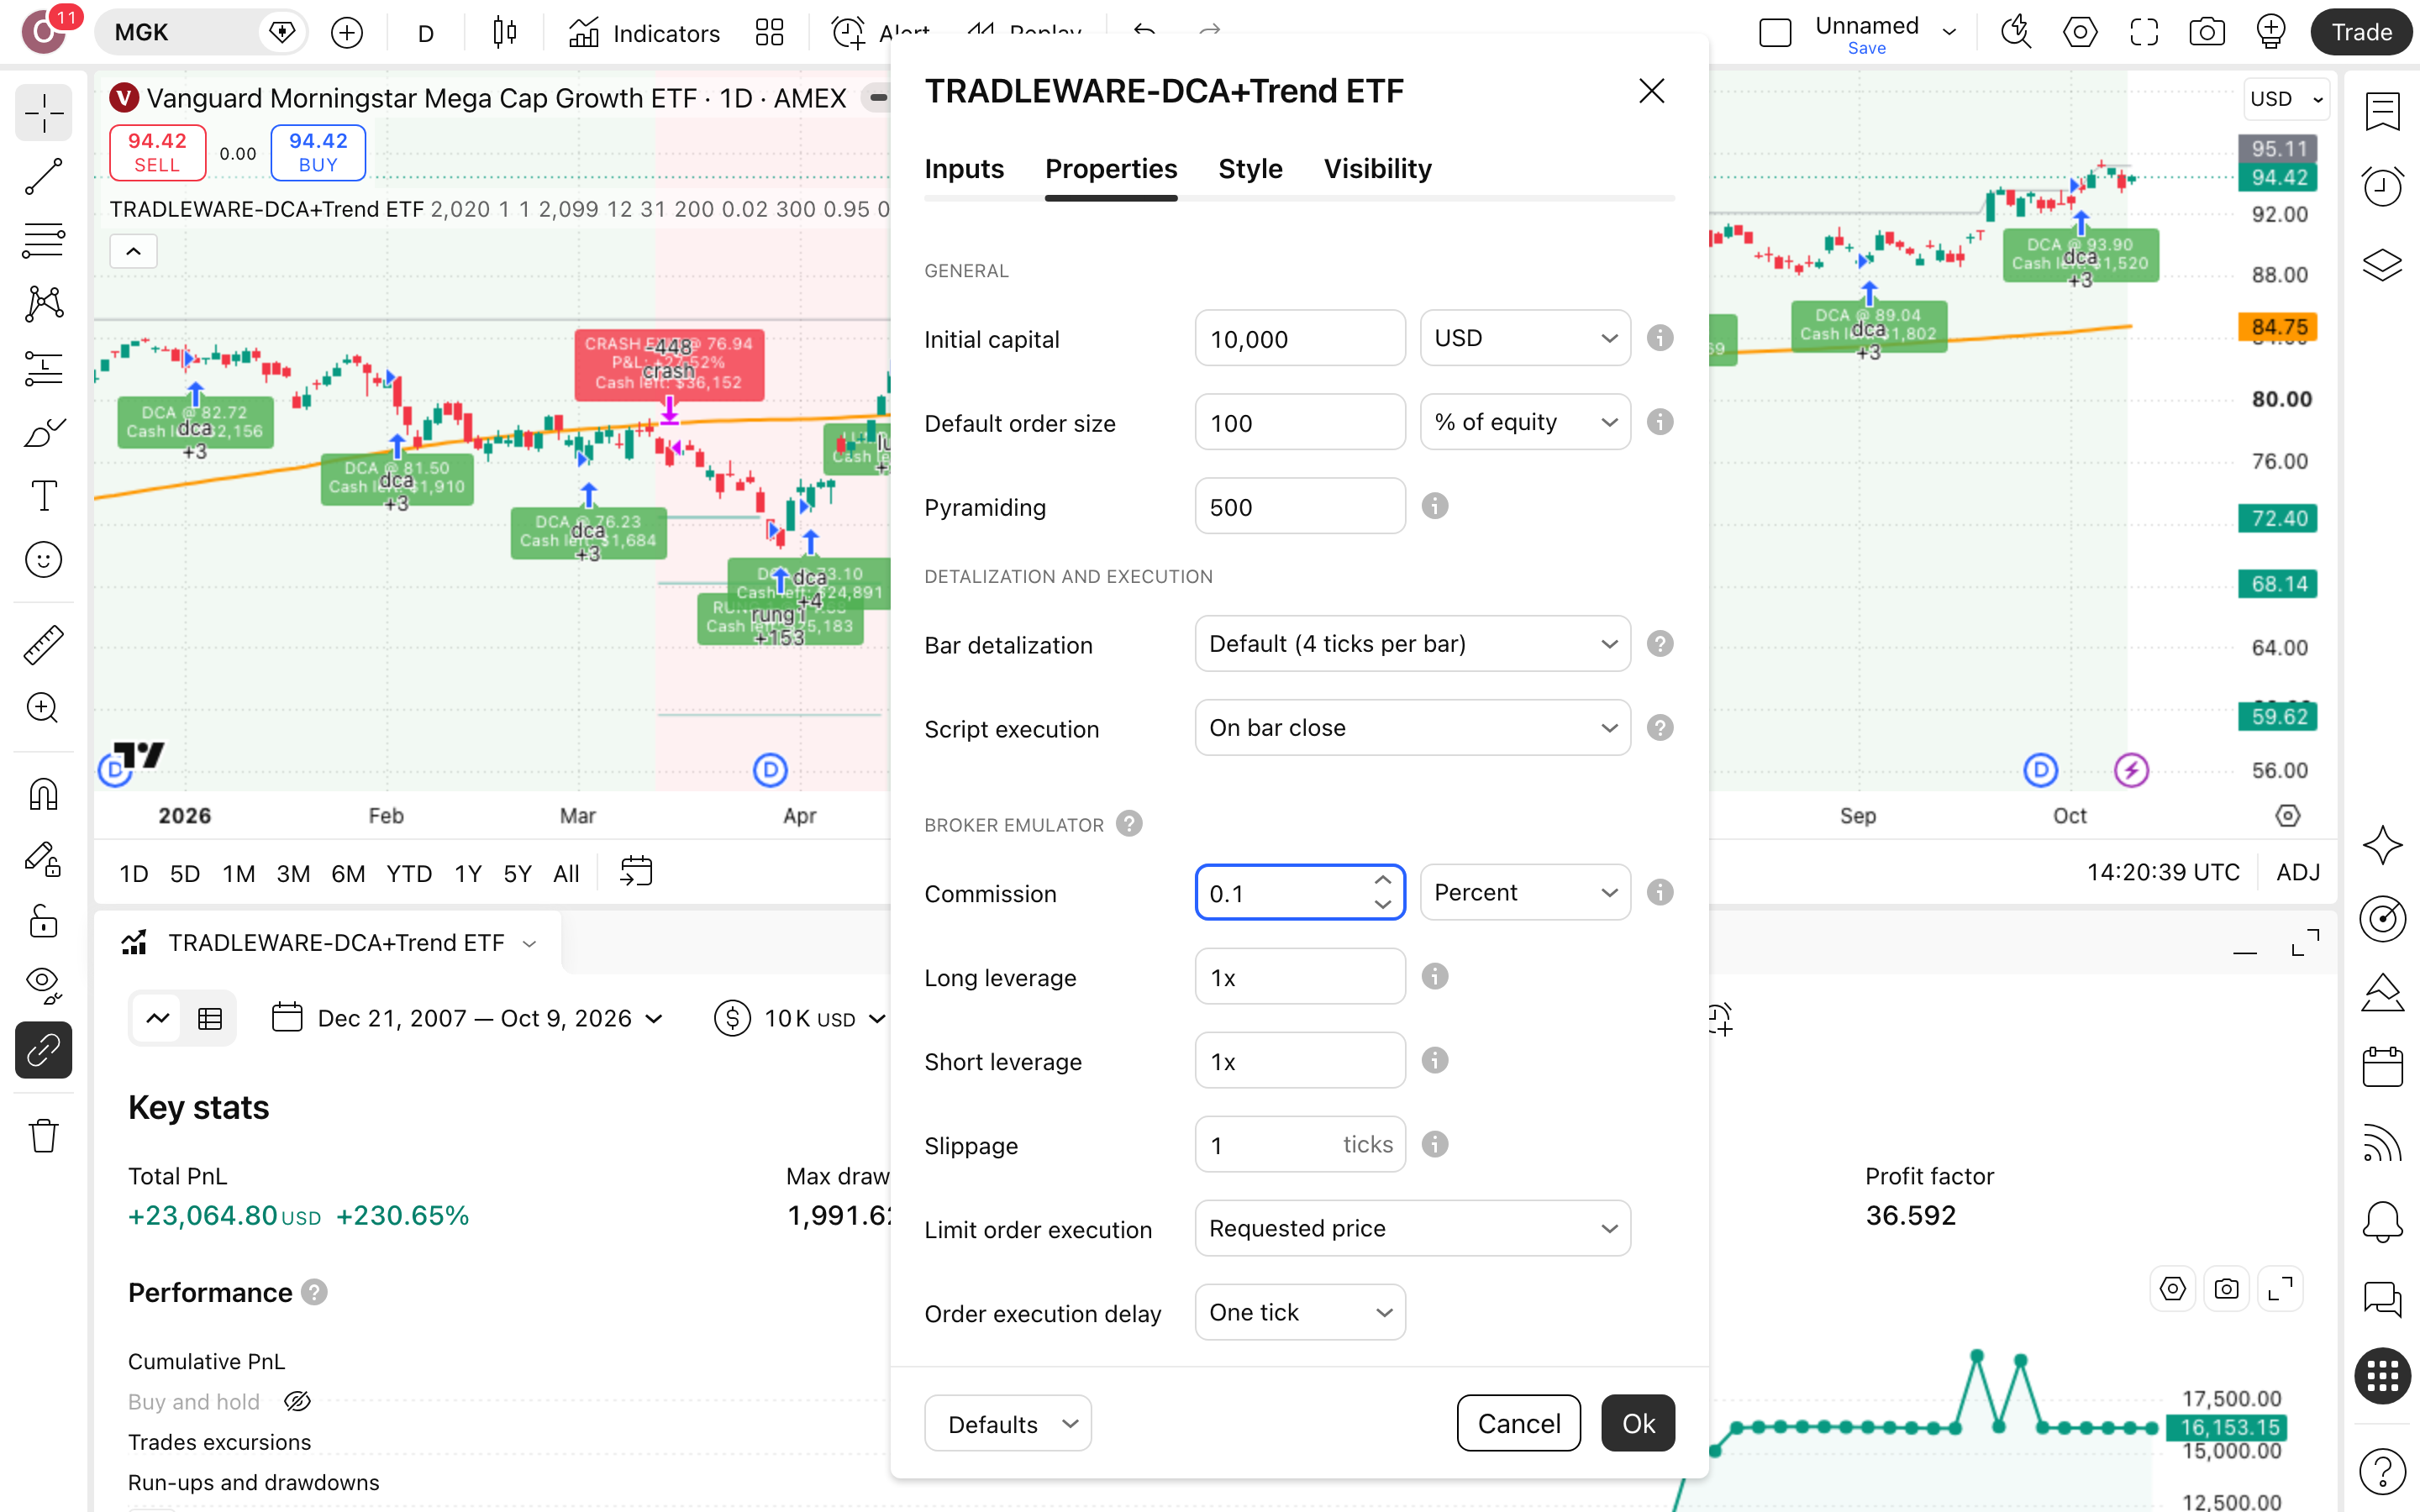This screenshot has height=1512, width=2420.
Task: Click Cancel in the settings dialog
Action: (x=1518, y=1423)
